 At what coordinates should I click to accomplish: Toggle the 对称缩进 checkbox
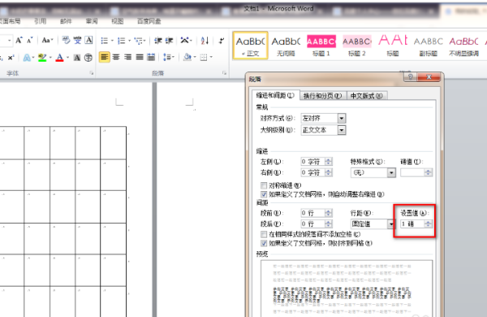[264, 185]
